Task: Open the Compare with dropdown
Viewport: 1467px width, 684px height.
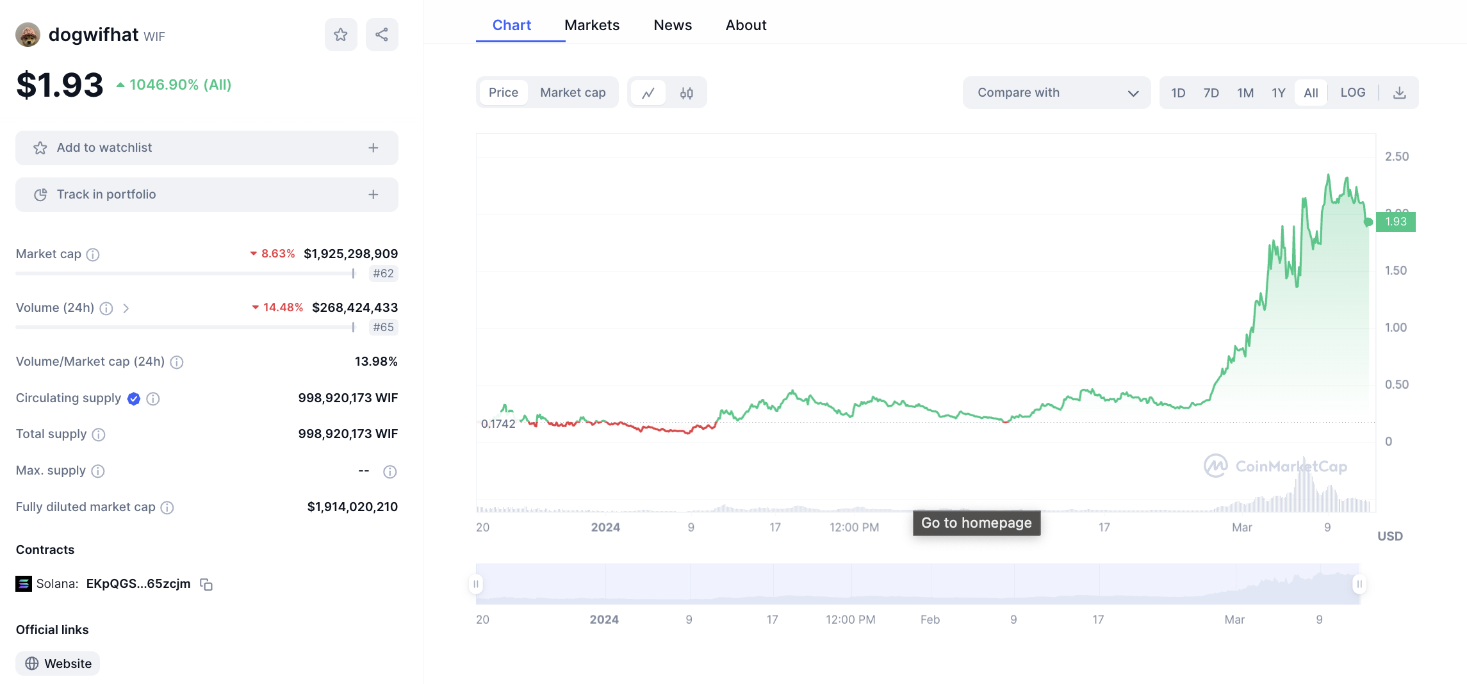Action: [1056, 93]
